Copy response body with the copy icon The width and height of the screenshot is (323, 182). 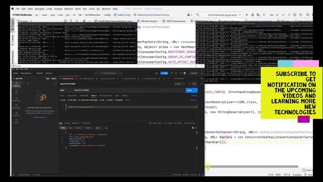click(193, 128)
